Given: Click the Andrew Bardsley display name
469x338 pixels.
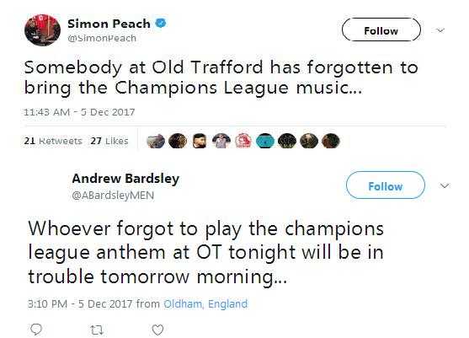Looking at the screenshot, I should click(x=125, y=179).
